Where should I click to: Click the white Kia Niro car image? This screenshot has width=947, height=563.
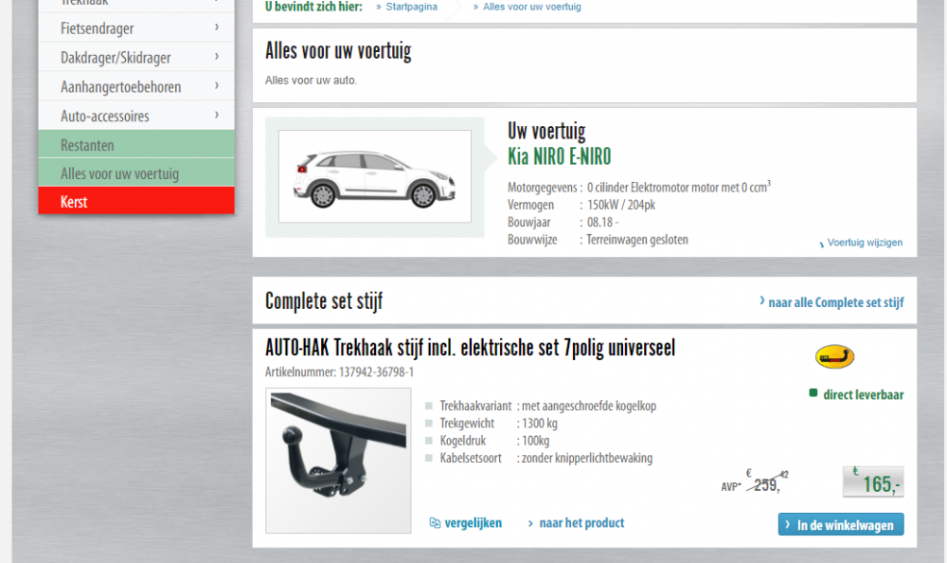click(374, 176)
